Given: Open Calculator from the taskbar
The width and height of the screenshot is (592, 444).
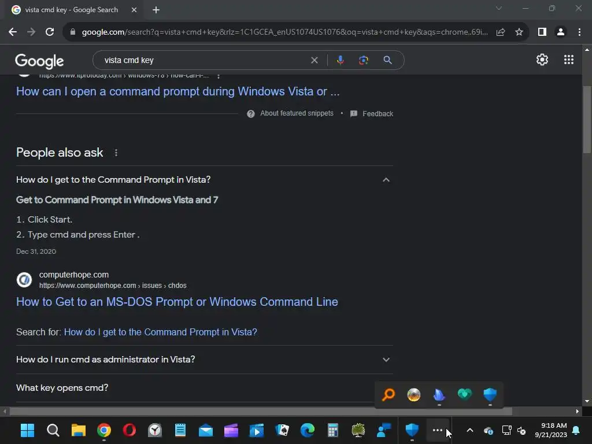Looking at the screenshot, I should (x=332, y=430).
